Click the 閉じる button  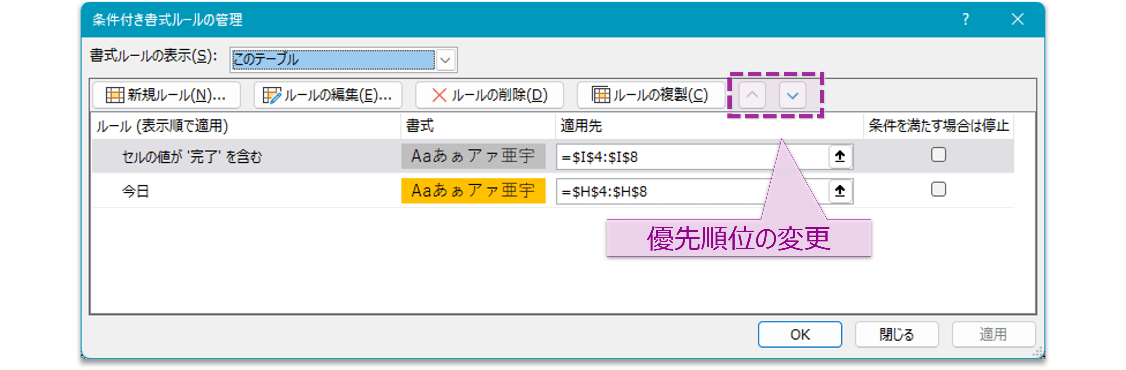click(x=897, y=334)
